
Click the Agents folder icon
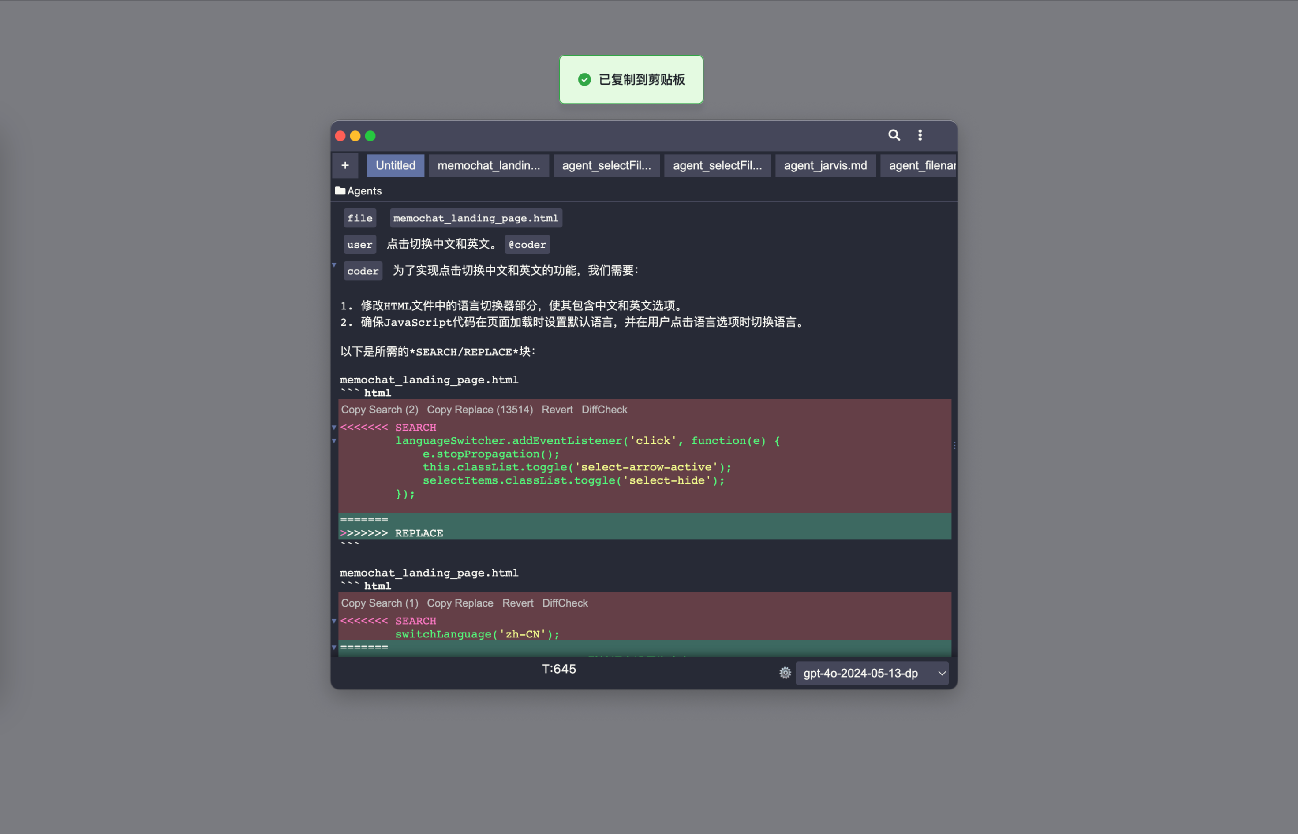click(340, 190)
